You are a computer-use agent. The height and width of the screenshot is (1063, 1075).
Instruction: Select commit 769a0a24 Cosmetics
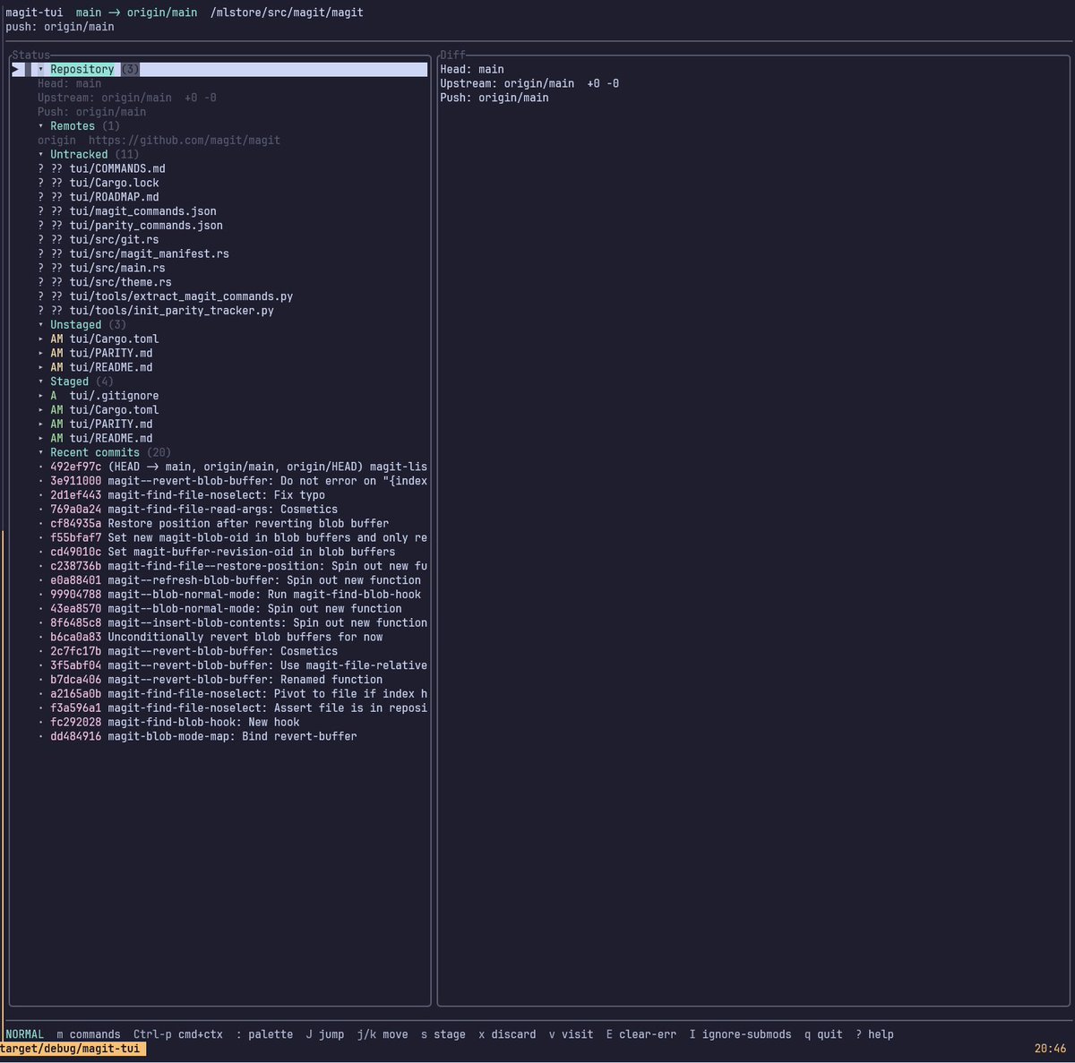[188, 510]
